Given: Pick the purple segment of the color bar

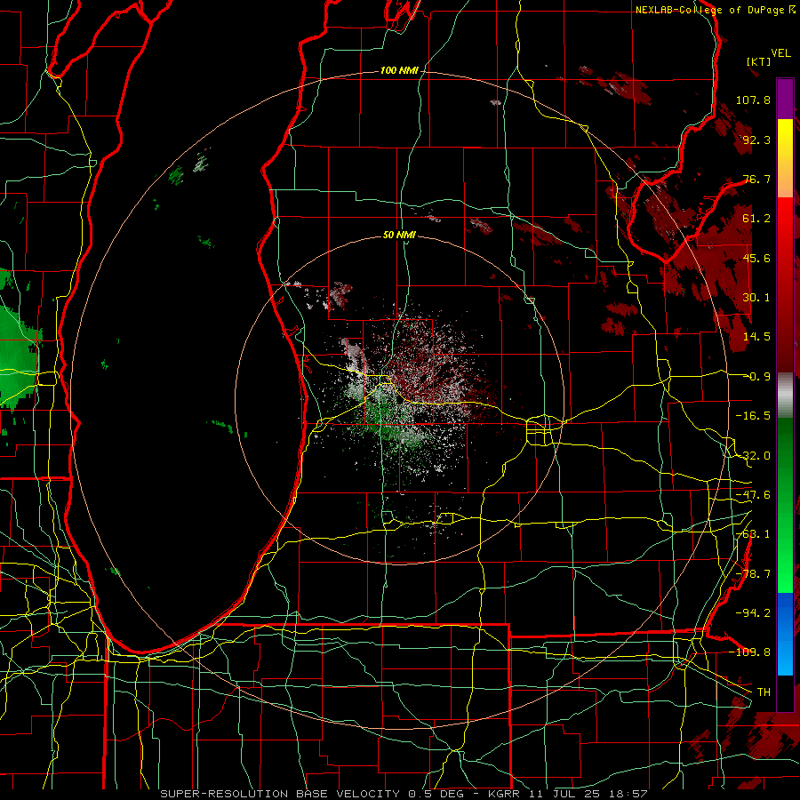Looking at the screenshot, I should click(785, 100).
